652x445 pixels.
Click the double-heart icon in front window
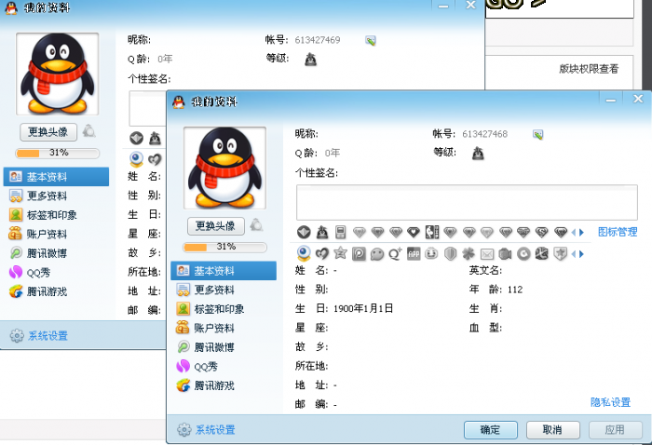(x=322, y=253)
